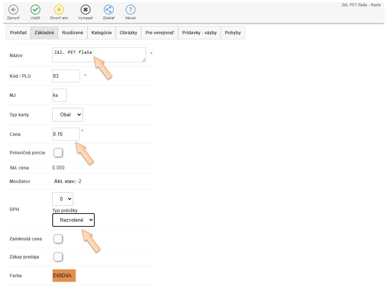Save the card with the Uložiť icon
Viewport: 387px width, 289px height.
tap(35, 10)
